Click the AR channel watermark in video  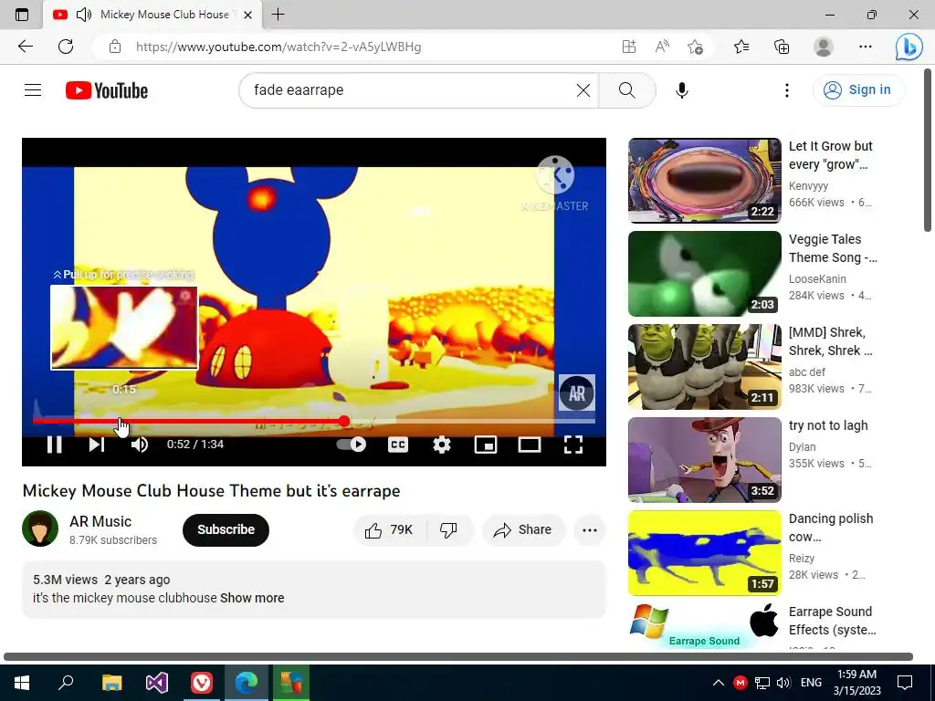point(577,392)
